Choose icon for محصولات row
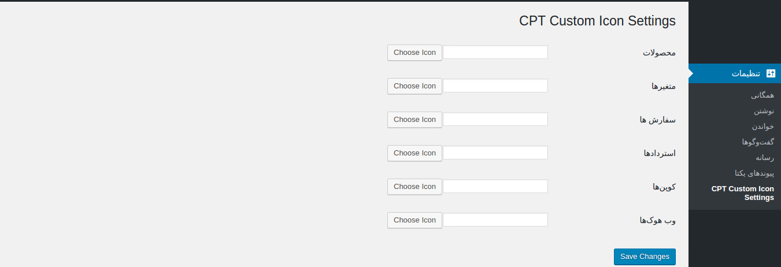Image resolution: width=781 pixels, height=267 pixels. (414, 53)
